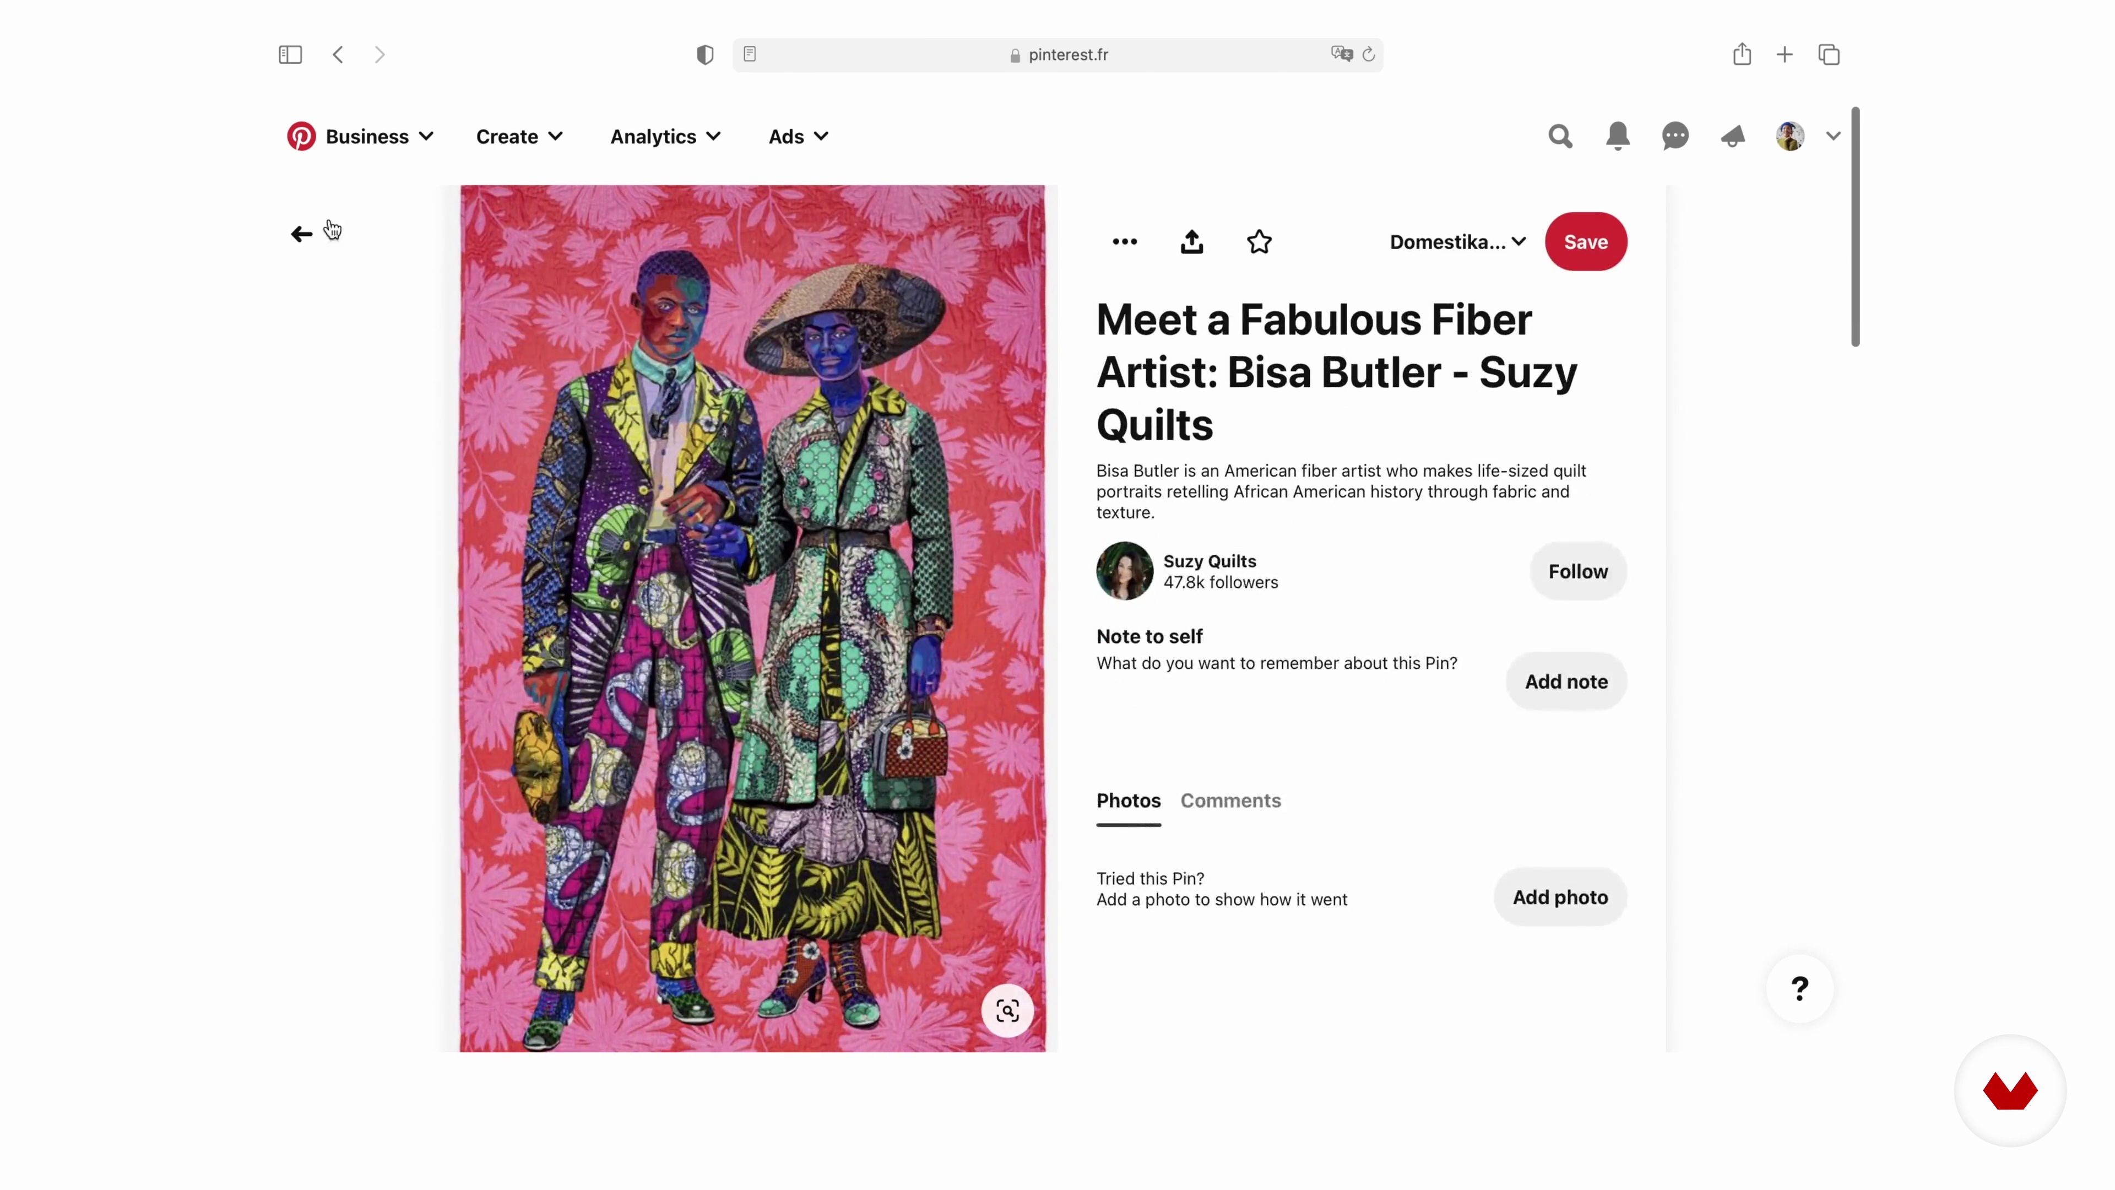Image resolution: width=2115 pixels, height=1190 pixels.
Task: Open the notifications bell
Action: click(x=1618, y=136)
